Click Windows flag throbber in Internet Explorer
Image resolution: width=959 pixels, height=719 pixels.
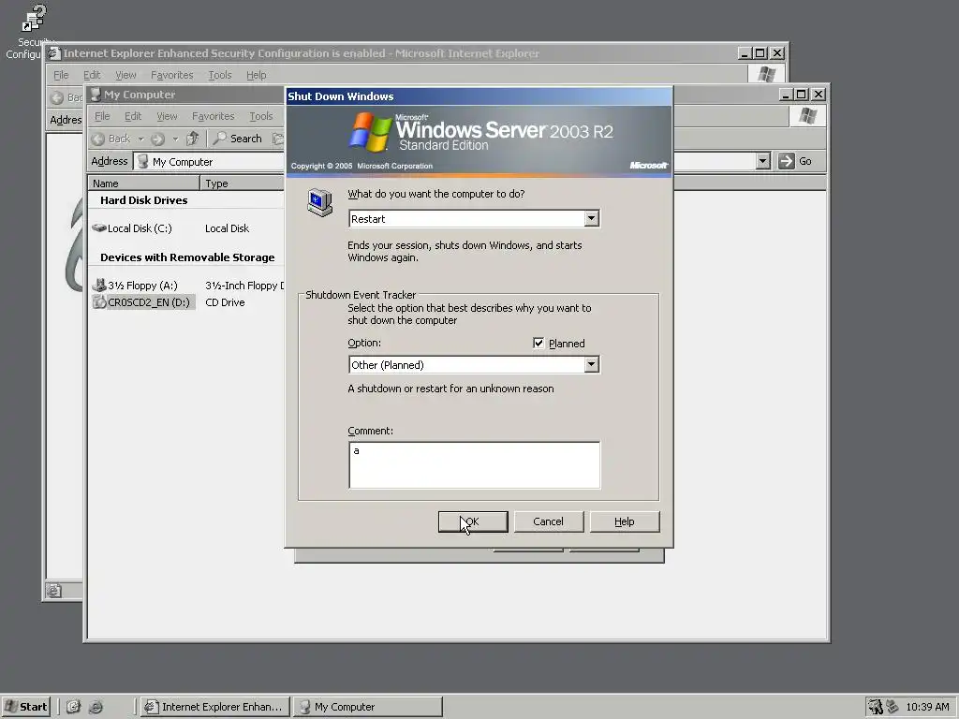coord(766,75)
